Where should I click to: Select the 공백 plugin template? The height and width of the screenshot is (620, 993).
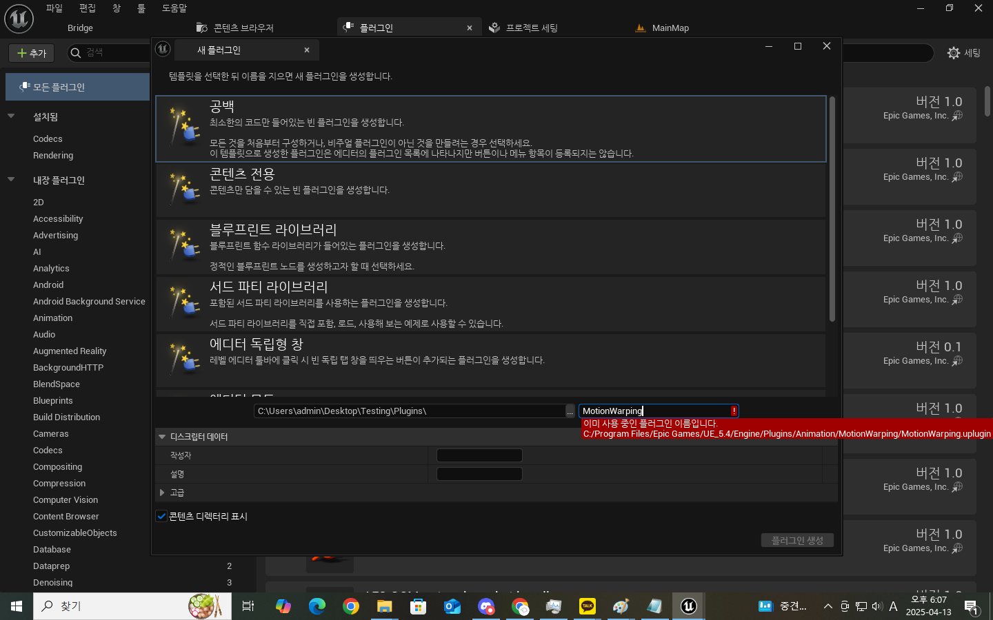click(491, 129)
